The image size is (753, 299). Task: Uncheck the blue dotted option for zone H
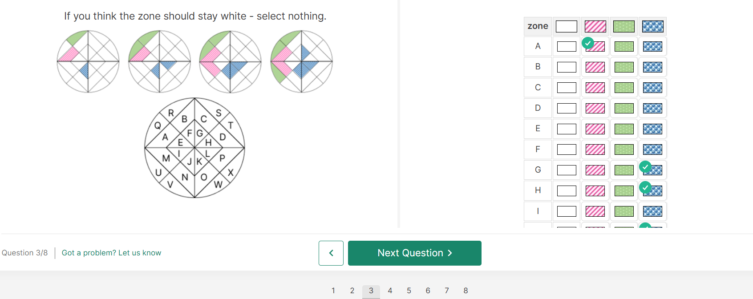coord(652,190)
